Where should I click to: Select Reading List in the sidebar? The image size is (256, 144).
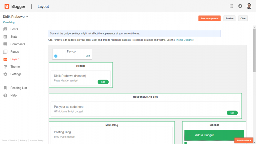18,88
